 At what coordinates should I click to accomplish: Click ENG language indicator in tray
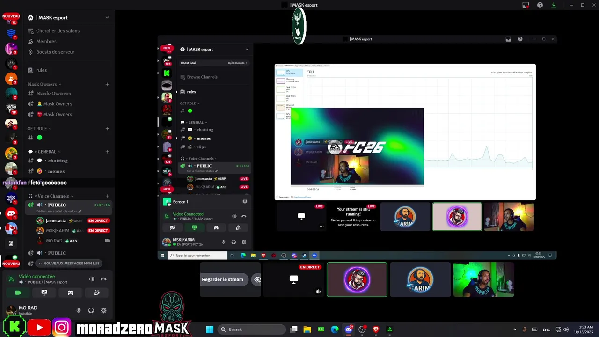(546, 330)
